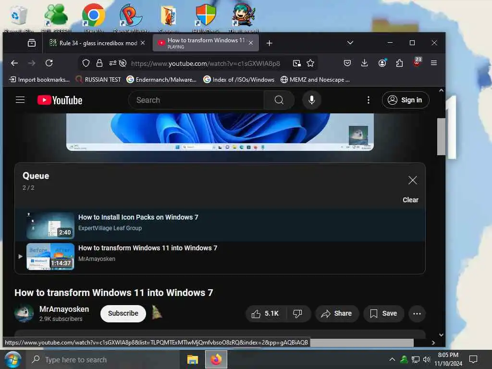
Task: Subscribe to MrAmayosken
Action: [123, 313]
